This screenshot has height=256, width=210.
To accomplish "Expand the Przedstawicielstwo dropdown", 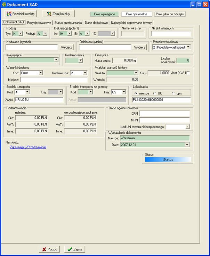I will point(188,47).
